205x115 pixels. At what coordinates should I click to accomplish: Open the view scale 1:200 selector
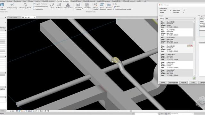[12, 111]
